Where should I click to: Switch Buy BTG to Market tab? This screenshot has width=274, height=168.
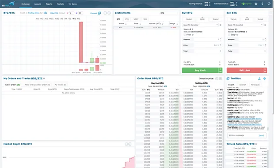click(x=189, y=19)
